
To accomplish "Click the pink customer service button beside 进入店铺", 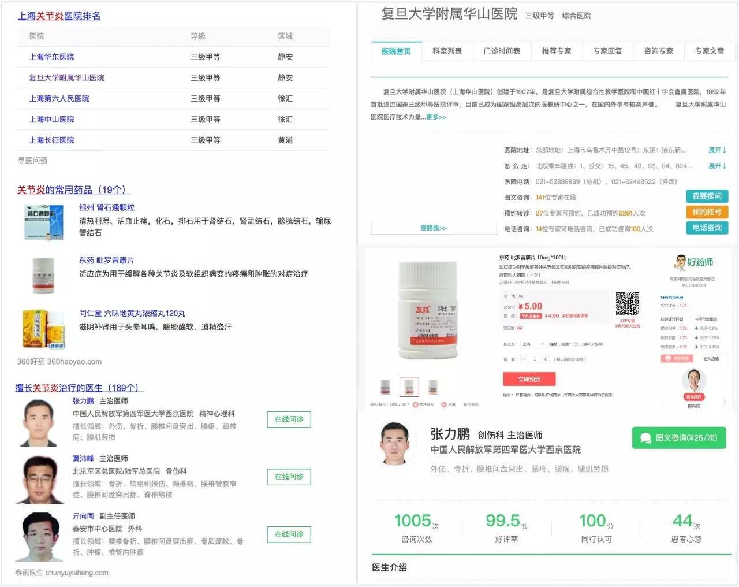I will coord(677,359).
